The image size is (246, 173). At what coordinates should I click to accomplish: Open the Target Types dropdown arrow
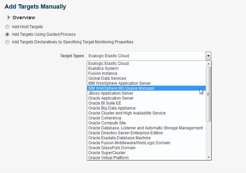click(208, 56)
